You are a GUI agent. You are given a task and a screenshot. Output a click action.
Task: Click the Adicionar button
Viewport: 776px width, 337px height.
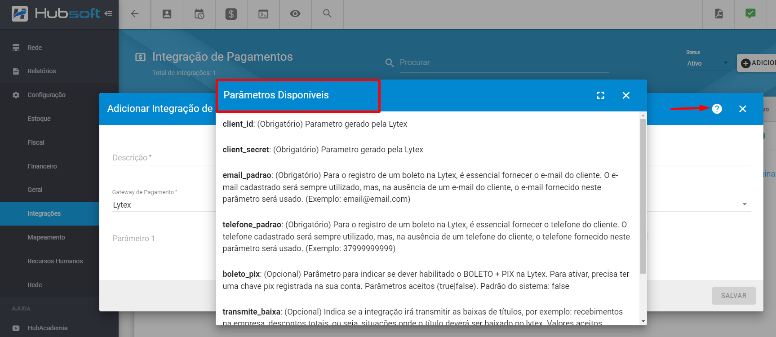click(x=756, y=63)
